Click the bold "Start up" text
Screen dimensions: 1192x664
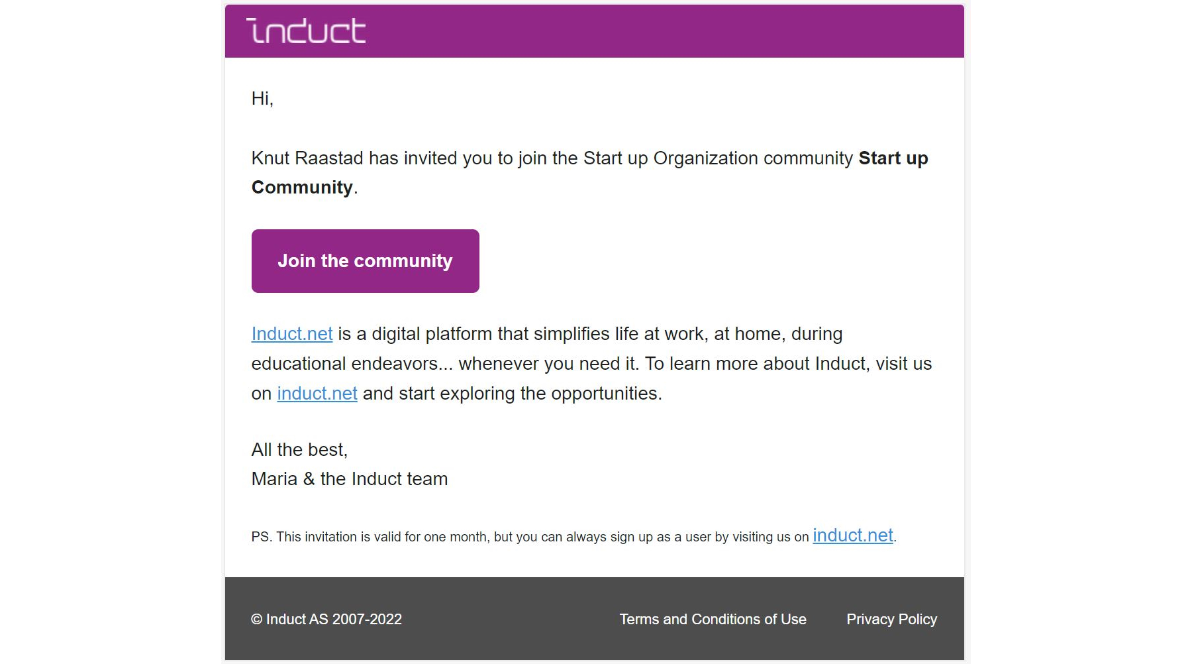click(x=893, y=158)
